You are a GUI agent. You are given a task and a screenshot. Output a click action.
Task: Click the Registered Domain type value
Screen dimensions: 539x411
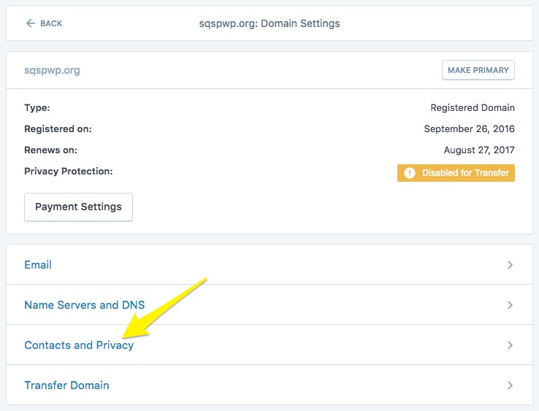tap(472, 107)
